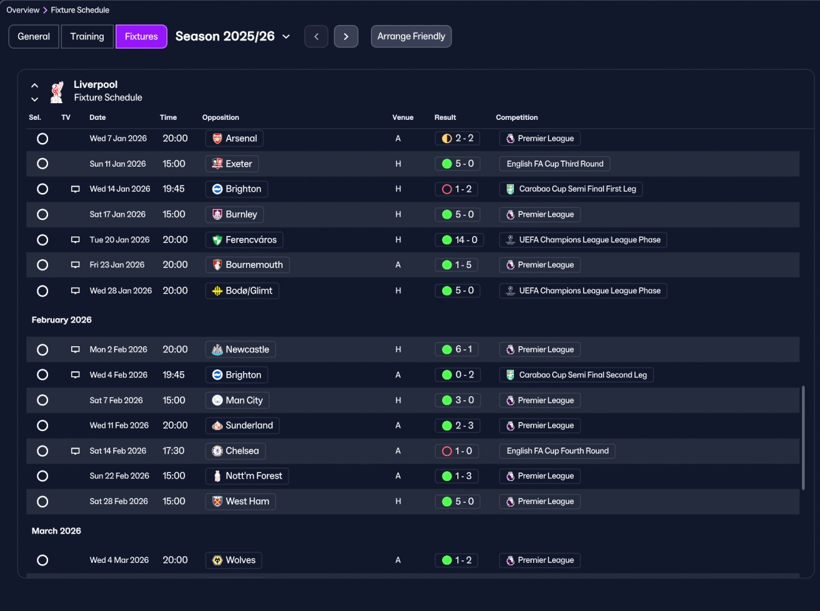Collapse up arrow next to Liverpool crest

[x=35, y=85]
